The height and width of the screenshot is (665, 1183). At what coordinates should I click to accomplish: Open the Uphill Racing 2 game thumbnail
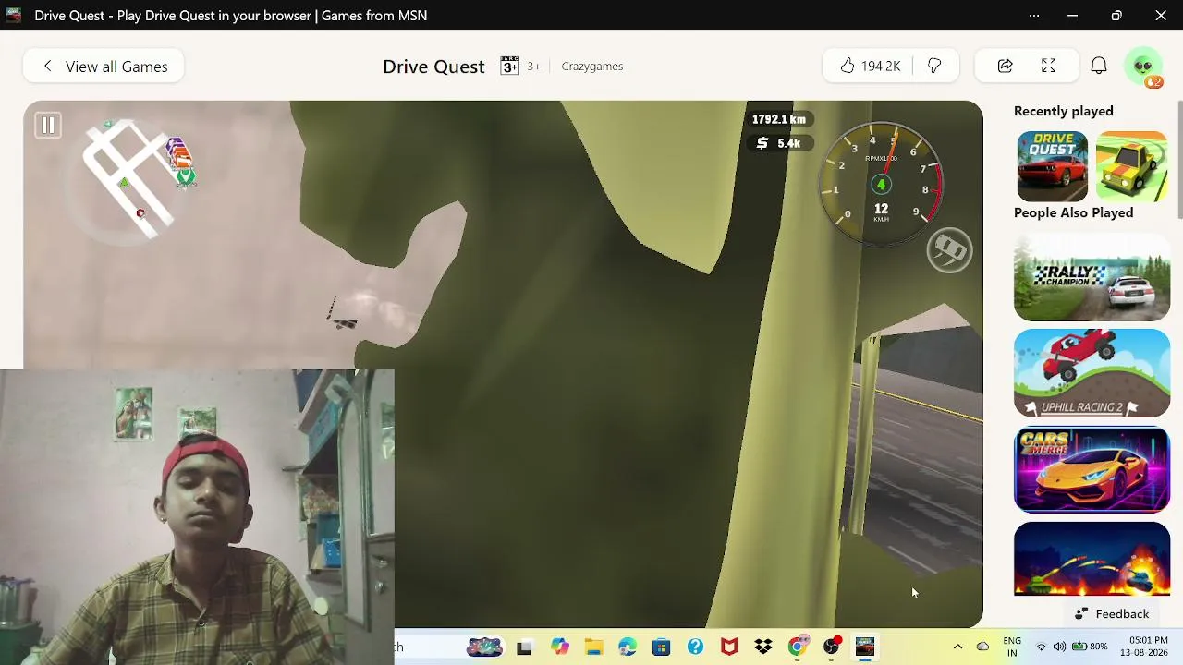click(x=1092, y=373)
